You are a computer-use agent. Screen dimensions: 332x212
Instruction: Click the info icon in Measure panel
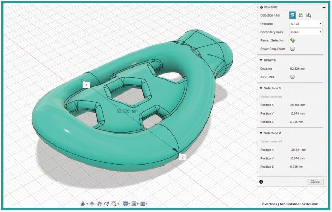tap(261, 182)
